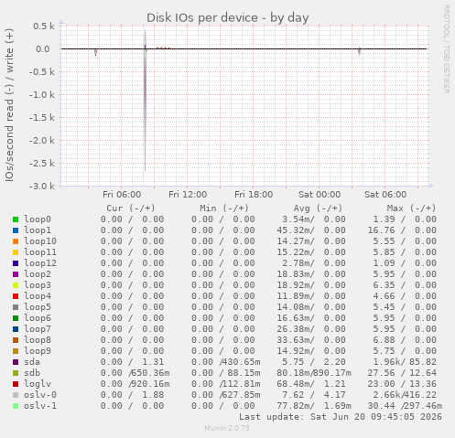Image resolution: width=455 pixels, height=438 pixels.
Task: Click the 'loop1' device name
Action: pyautogui.click(x=38, y=230)
